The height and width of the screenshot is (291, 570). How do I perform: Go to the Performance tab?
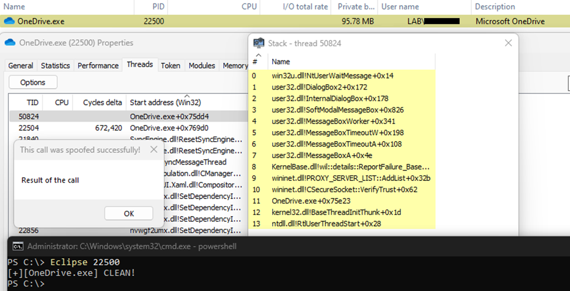tap(98, 66)
